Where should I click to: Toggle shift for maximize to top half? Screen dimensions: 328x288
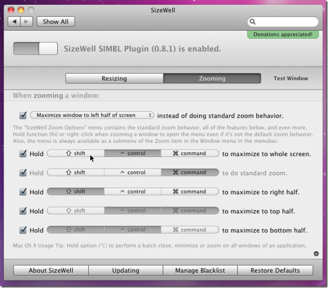click(x=76, y=210)
